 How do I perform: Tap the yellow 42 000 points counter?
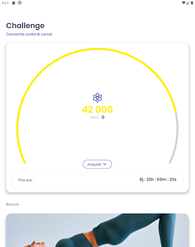tap(97, 110)
